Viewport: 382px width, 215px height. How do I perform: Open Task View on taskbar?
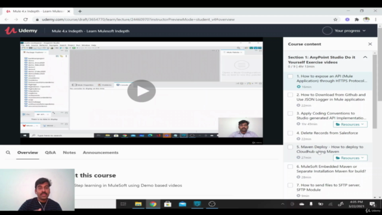pos(124,204)
